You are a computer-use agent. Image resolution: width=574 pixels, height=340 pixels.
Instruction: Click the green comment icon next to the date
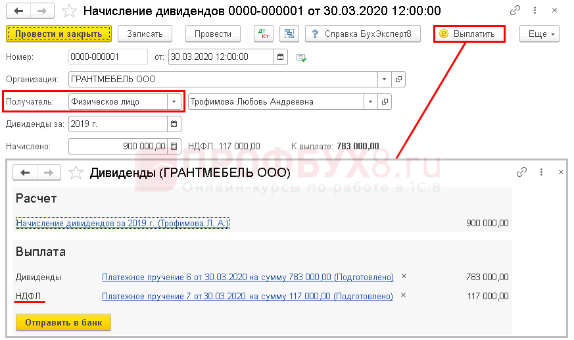301,57
